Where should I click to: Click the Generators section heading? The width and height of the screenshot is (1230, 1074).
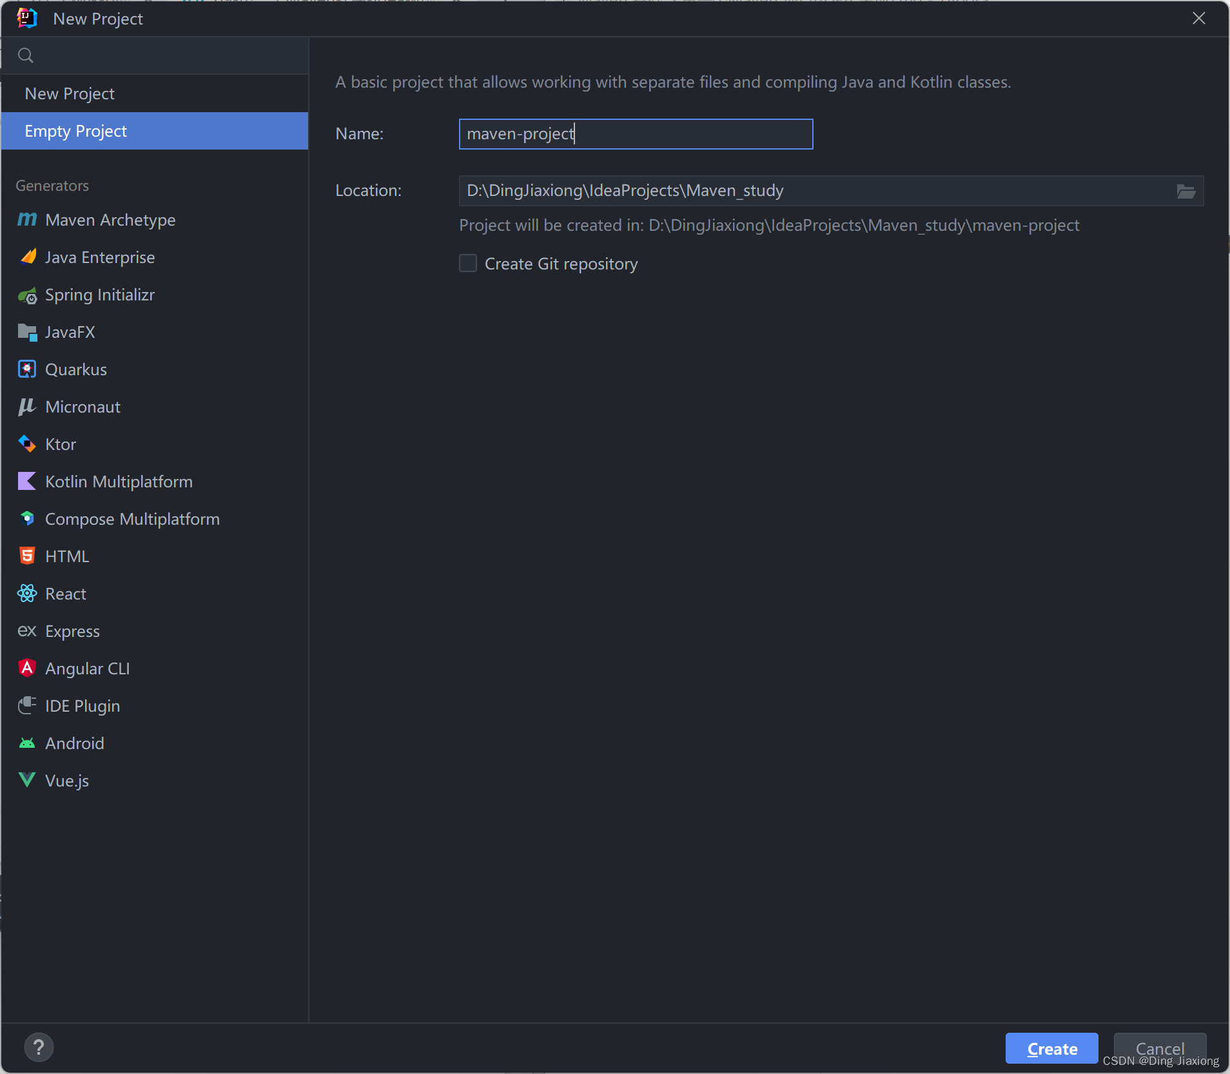52,186
